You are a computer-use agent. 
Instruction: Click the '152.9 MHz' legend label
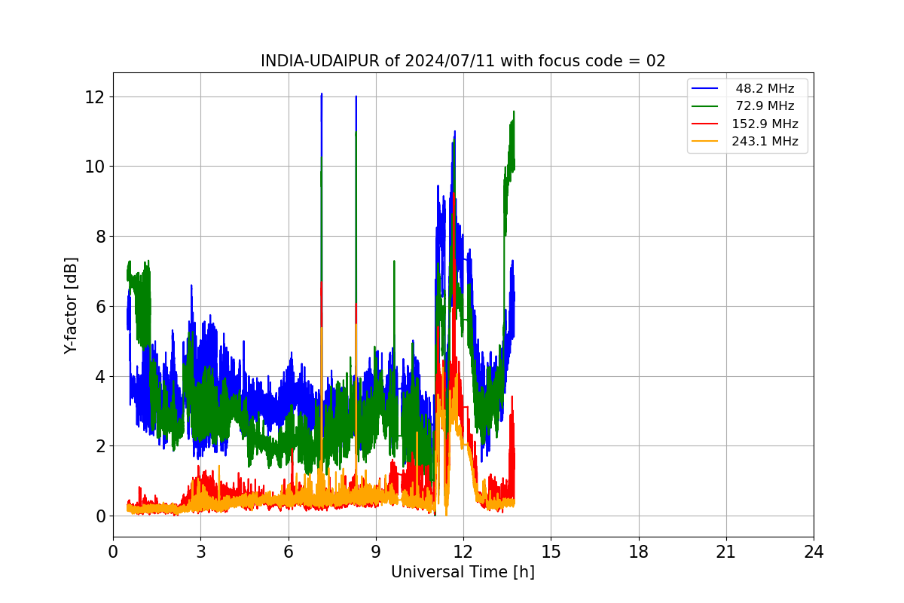pyautogui.click(x=765, y=124)
